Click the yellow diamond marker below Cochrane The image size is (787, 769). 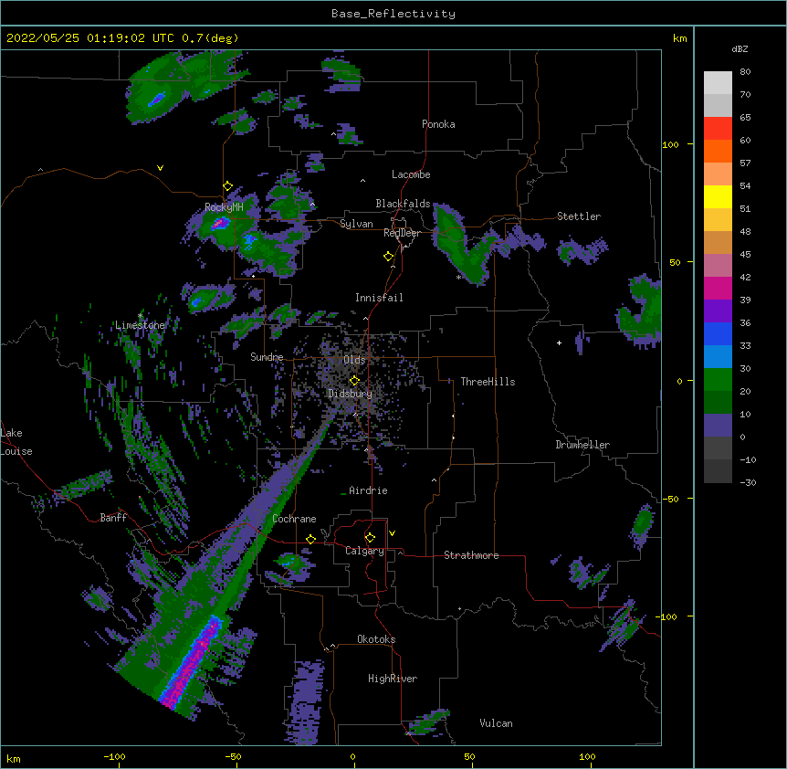[310, 539]
